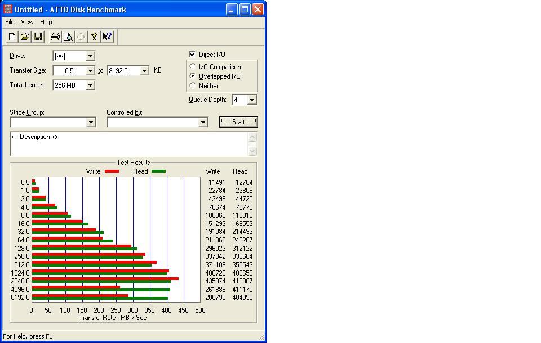This screenshot has height=343, width=541.
Task: Click in the Description text area
Action: point(129,144)
